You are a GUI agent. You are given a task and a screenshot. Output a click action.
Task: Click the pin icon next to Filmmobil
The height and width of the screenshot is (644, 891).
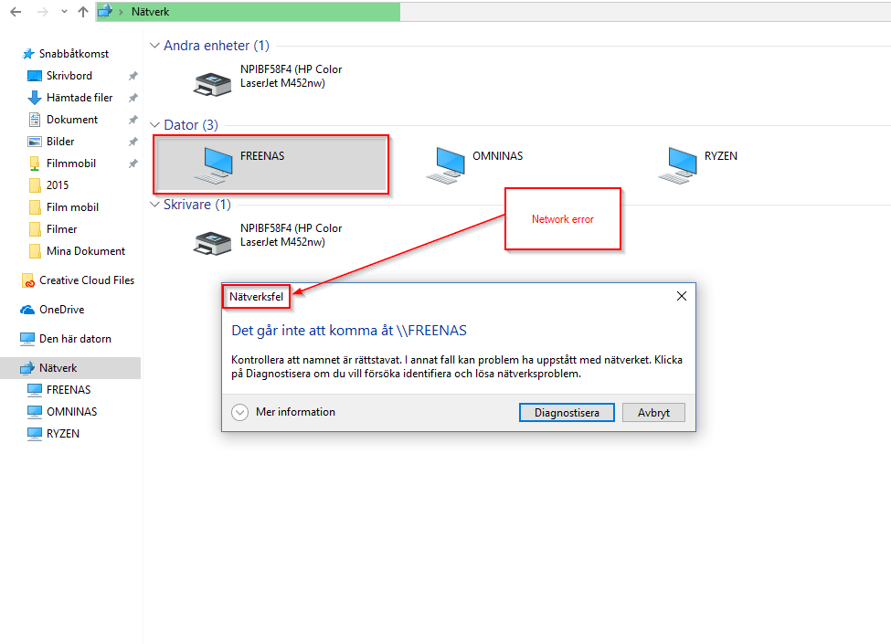[133, 164]
